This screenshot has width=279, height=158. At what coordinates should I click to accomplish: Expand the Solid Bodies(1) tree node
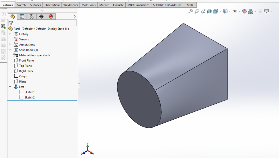click(x=10, y=50)
